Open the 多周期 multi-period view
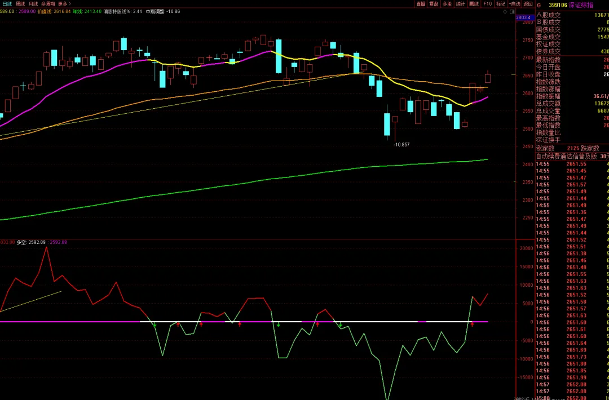The height and width of the screenshot is (400, 609). 48,4
